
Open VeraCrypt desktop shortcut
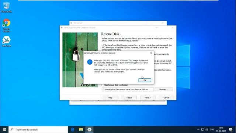click(x=6, y=41)
